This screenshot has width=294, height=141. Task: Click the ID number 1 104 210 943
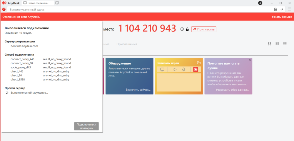click(x=147, y=28)
